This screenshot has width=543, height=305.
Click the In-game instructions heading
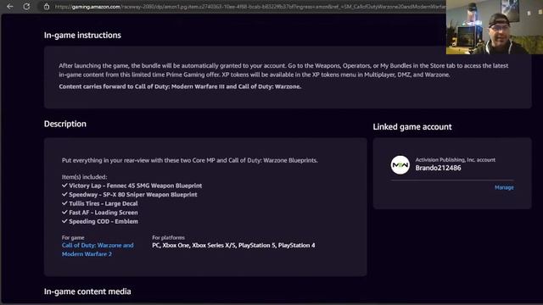(82, 36)
